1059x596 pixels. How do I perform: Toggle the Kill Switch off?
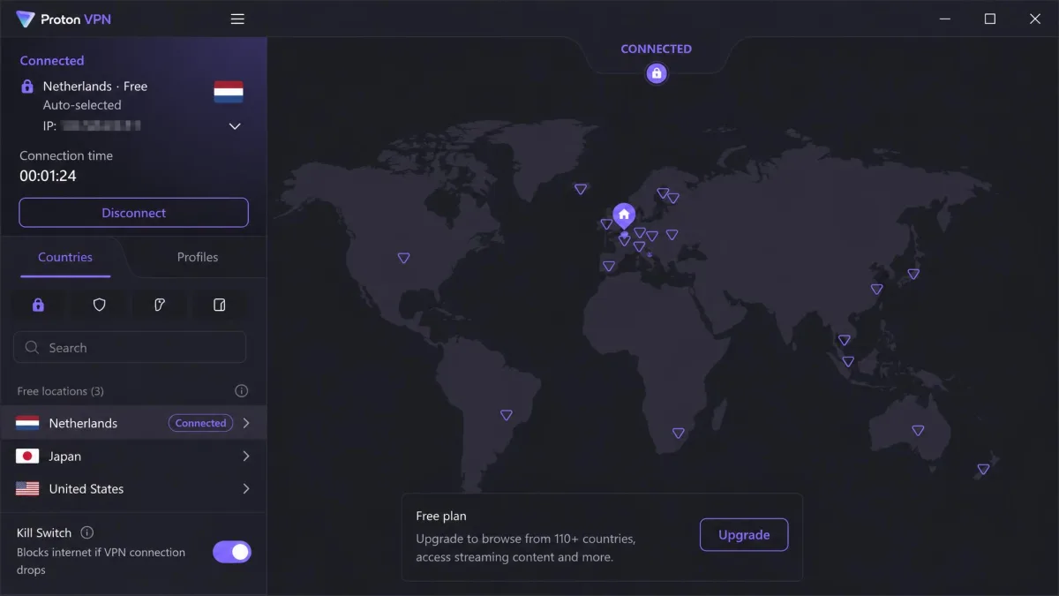click(232, 552)
